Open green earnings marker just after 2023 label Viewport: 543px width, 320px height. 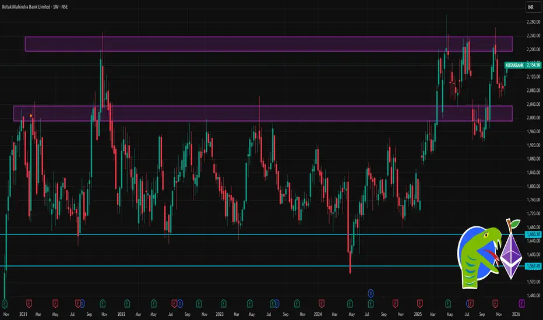(x=223, y=304)
